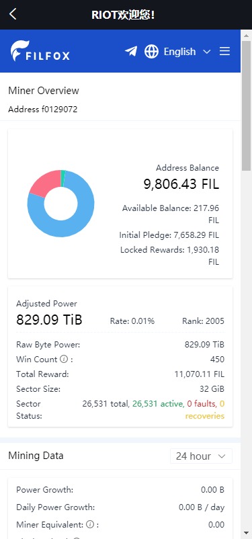Click the chevron beside English
This screenshot has height=539, width=252.
(x=206, y=52)
